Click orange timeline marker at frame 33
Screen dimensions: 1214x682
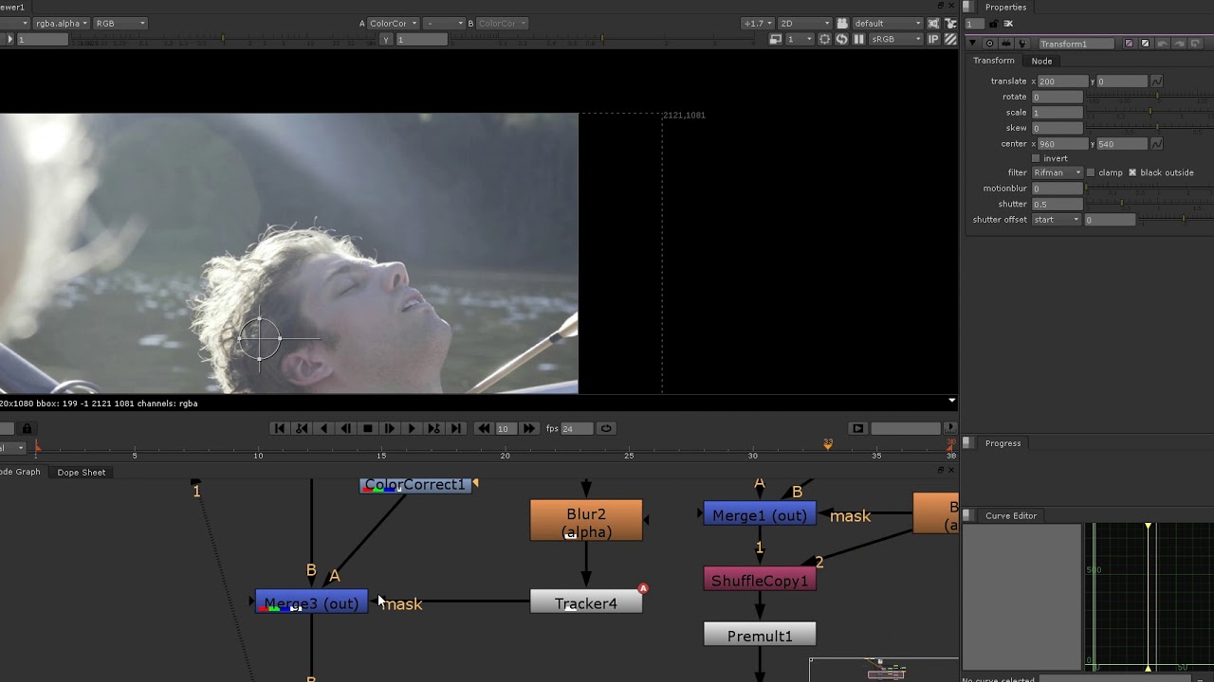click(x=828, y=443)
